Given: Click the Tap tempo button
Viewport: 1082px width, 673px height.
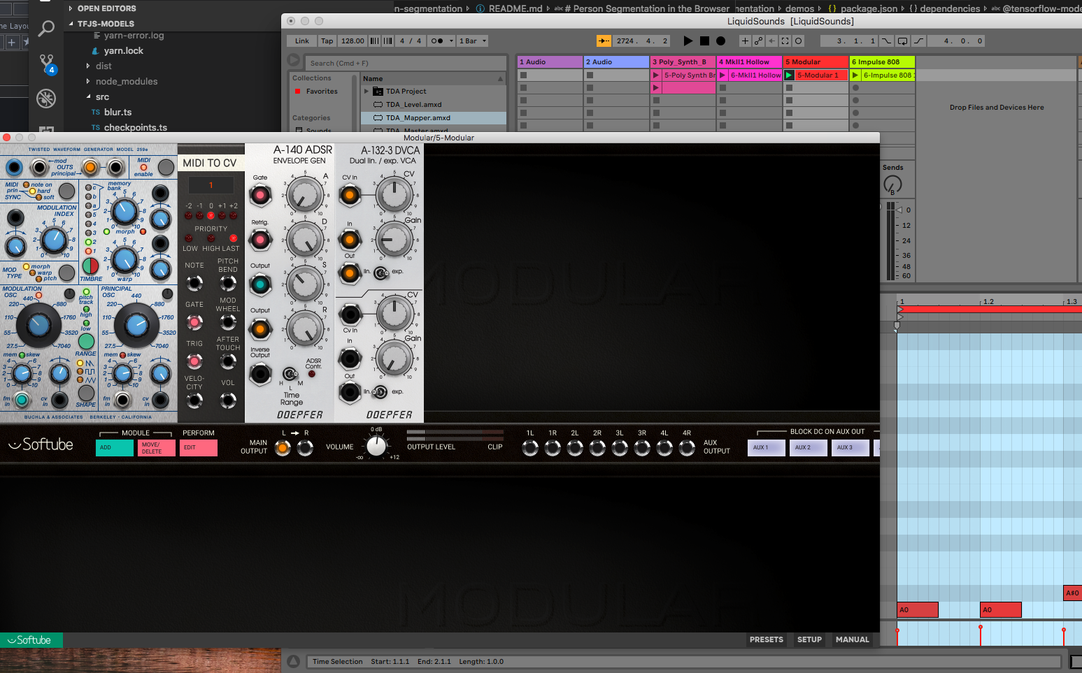Looking at the screenshot, I should pyautogui.click(x=327, y=41).
